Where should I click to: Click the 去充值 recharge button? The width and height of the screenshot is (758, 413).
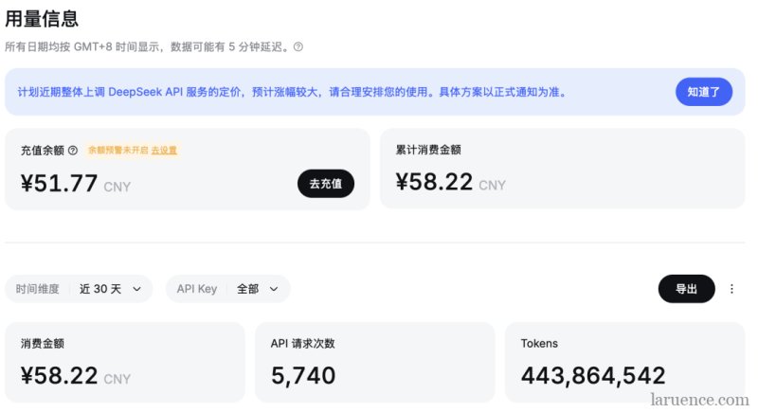[x=326, y=184]
